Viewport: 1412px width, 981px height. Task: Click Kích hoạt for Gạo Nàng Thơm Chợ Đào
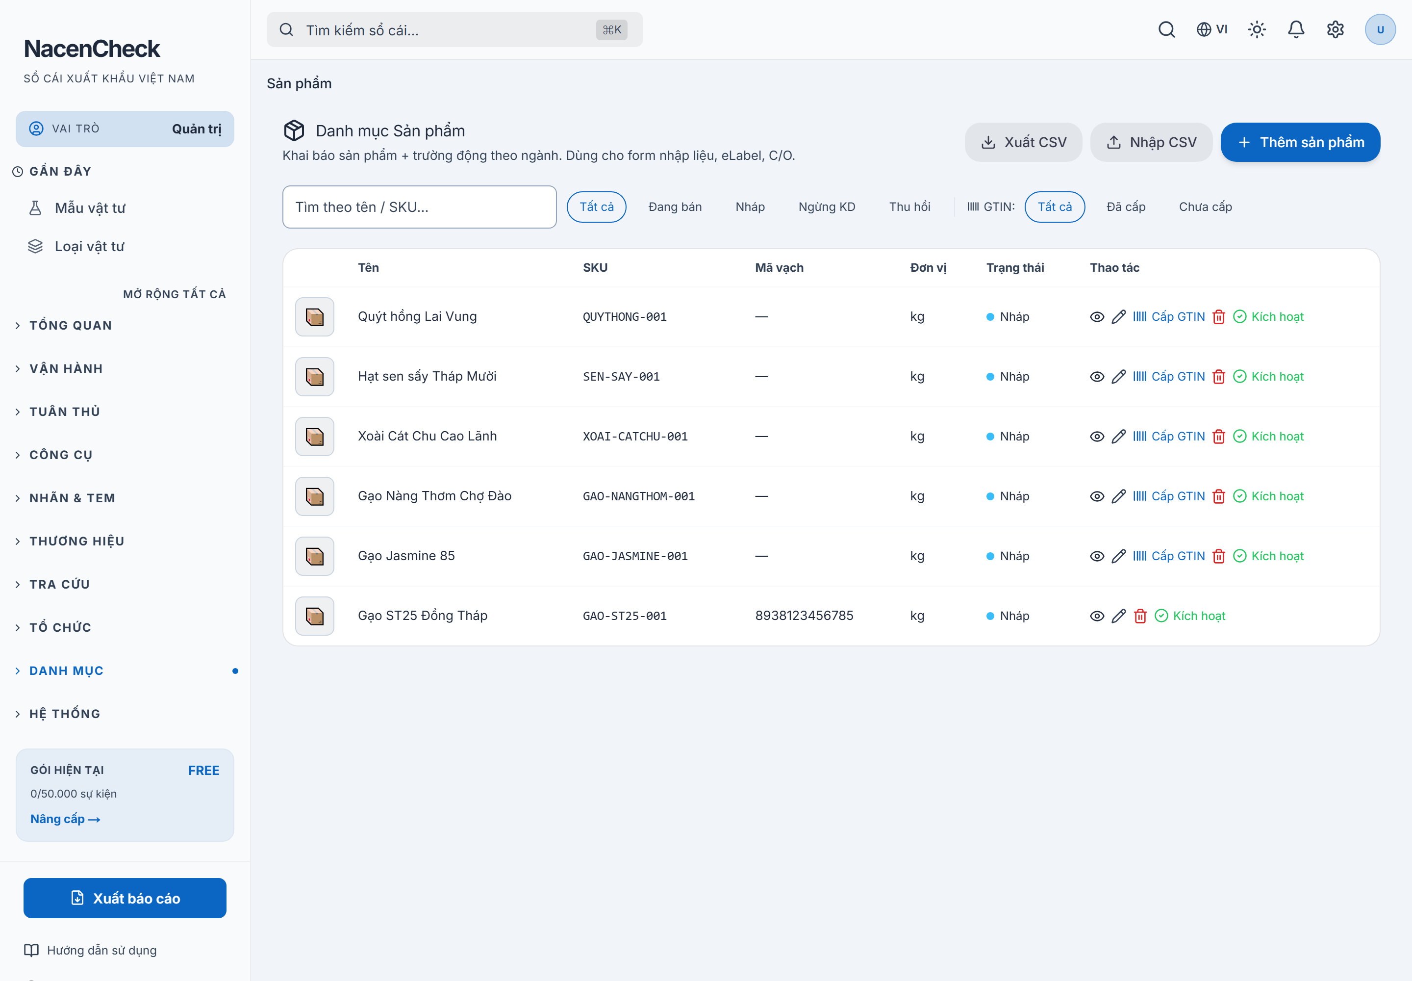pyautogui.click(x=1268, y=496)
